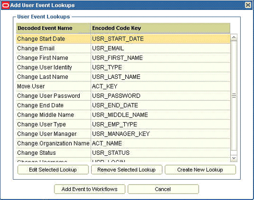The image size is (254, 200).
Task: Click the USR_MIDDLE_NAME code key cell
Action: [x=160, y=115]
